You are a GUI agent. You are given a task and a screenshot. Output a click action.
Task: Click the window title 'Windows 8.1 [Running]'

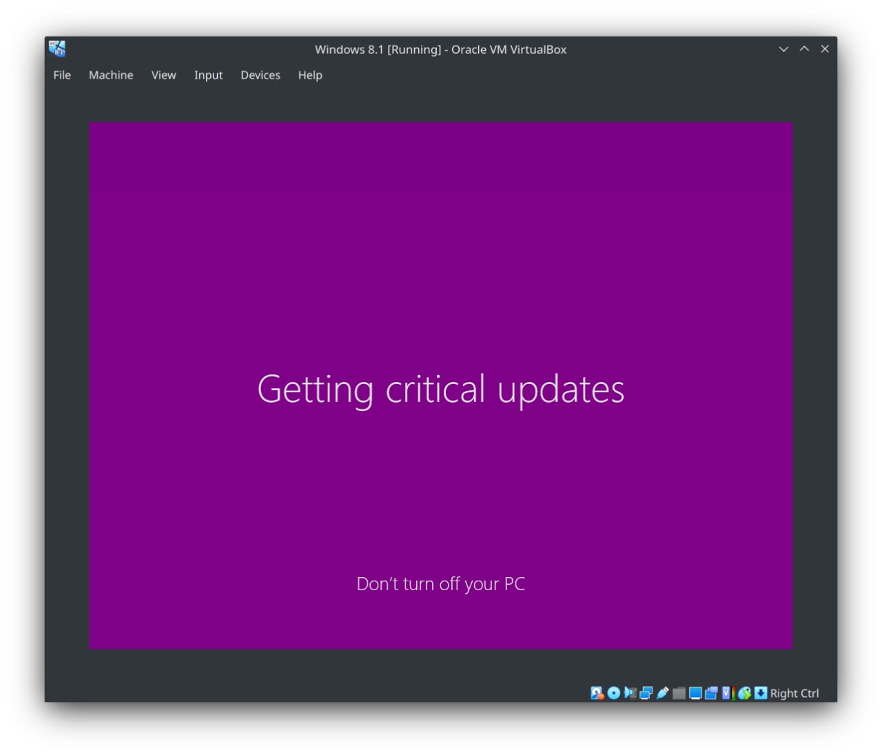point(378,50)
